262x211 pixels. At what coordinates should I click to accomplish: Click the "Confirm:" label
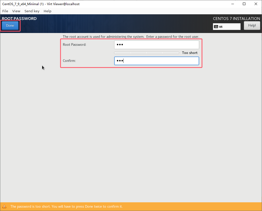point(69,61)
